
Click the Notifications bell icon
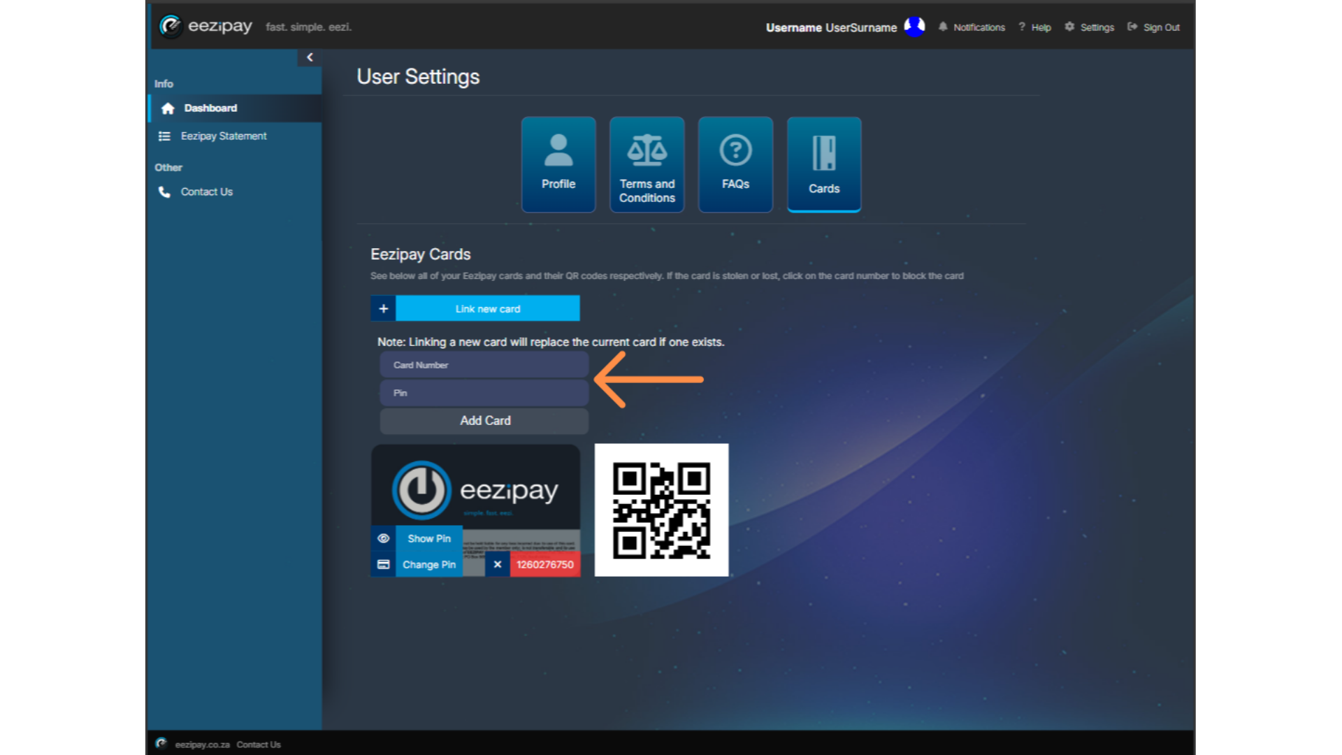coord(943,27)
